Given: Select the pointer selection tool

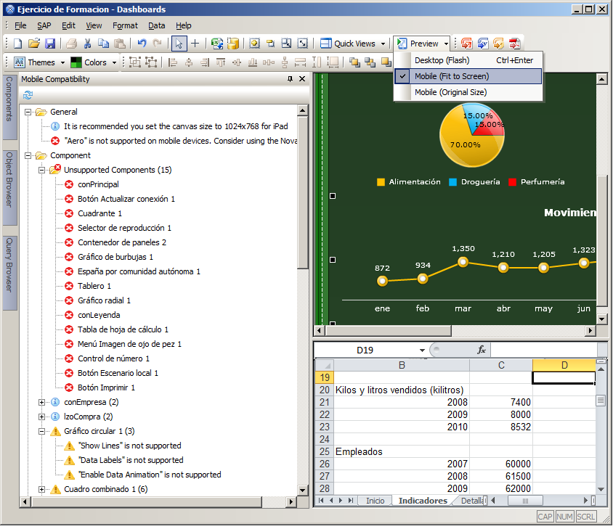Looking at the screenshot, I should click(x=179, y=44).
